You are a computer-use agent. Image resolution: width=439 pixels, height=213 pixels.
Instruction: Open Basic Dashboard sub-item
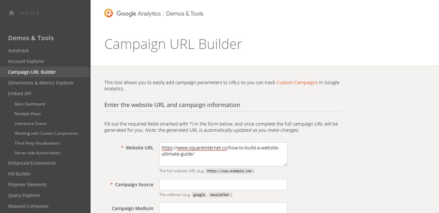(30, 104)
